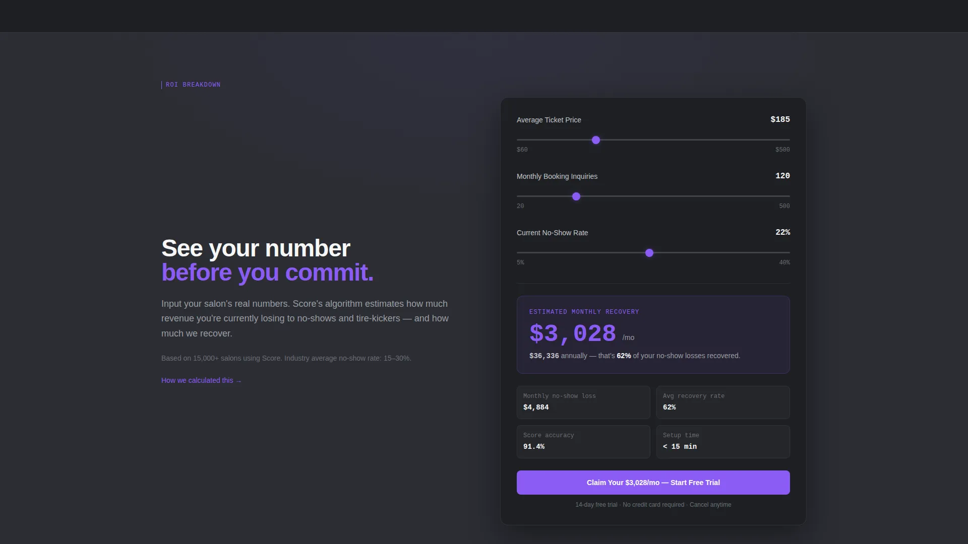
Task: Click the 20 minimum inquiries label
Action: click(x=520, y=206)
